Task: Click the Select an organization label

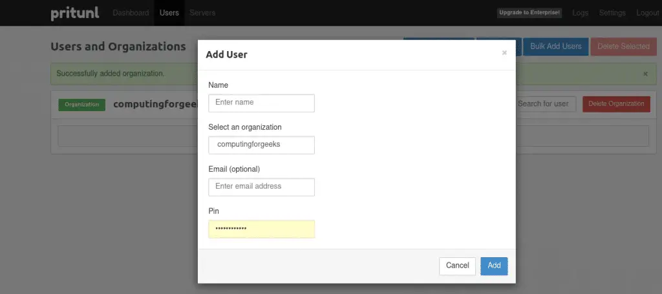Action: 245,127
